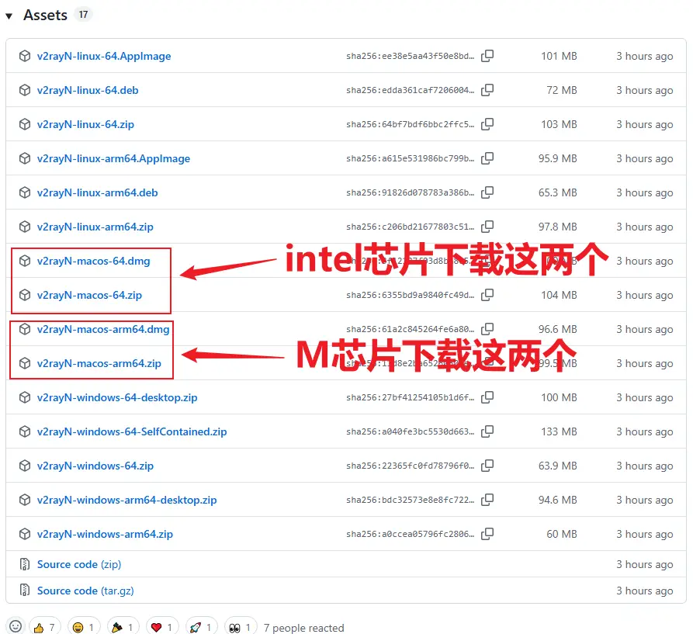
Task: Click package icon beside v2rayN-linux-64.zip
Action: click(25, 124)
